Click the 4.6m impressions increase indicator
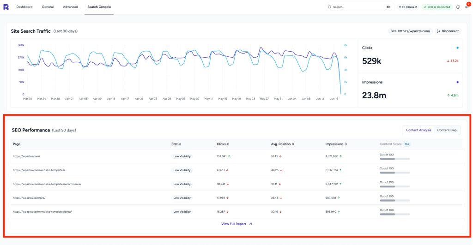 point(453,95)
